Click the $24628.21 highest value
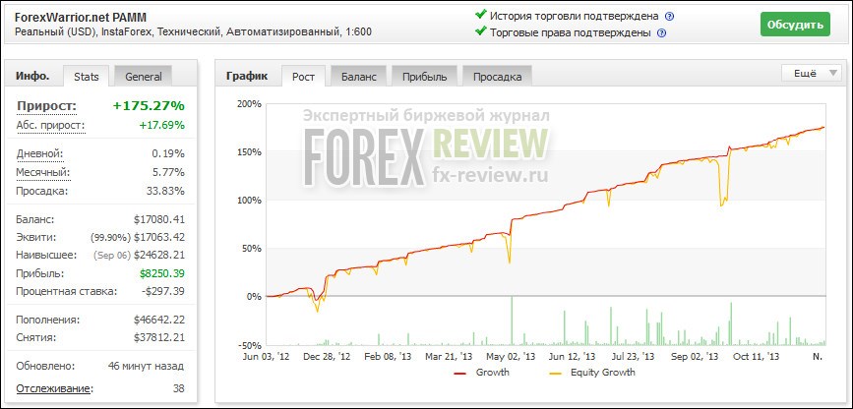The image size is (853, 409). click(158, 255)
